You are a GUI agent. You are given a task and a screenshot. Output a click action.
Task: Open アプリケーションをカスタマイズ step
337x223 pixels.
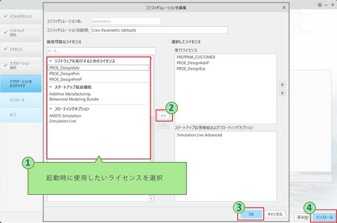pyautogui.click(x=21, y=83)
